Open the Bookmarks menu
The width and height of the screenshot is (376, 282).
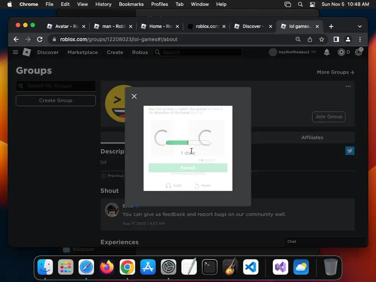click(131, 4)
